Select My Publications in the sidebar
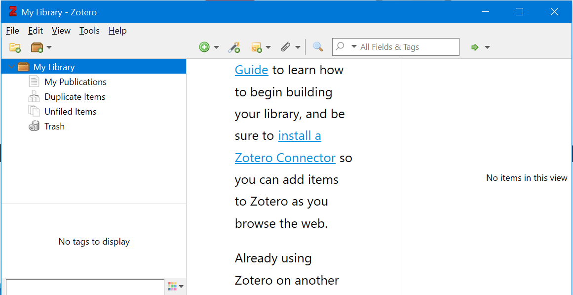 (75, 81)
